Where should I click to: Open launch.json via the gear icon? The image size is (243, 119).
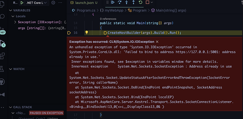(x=53, y=3)
